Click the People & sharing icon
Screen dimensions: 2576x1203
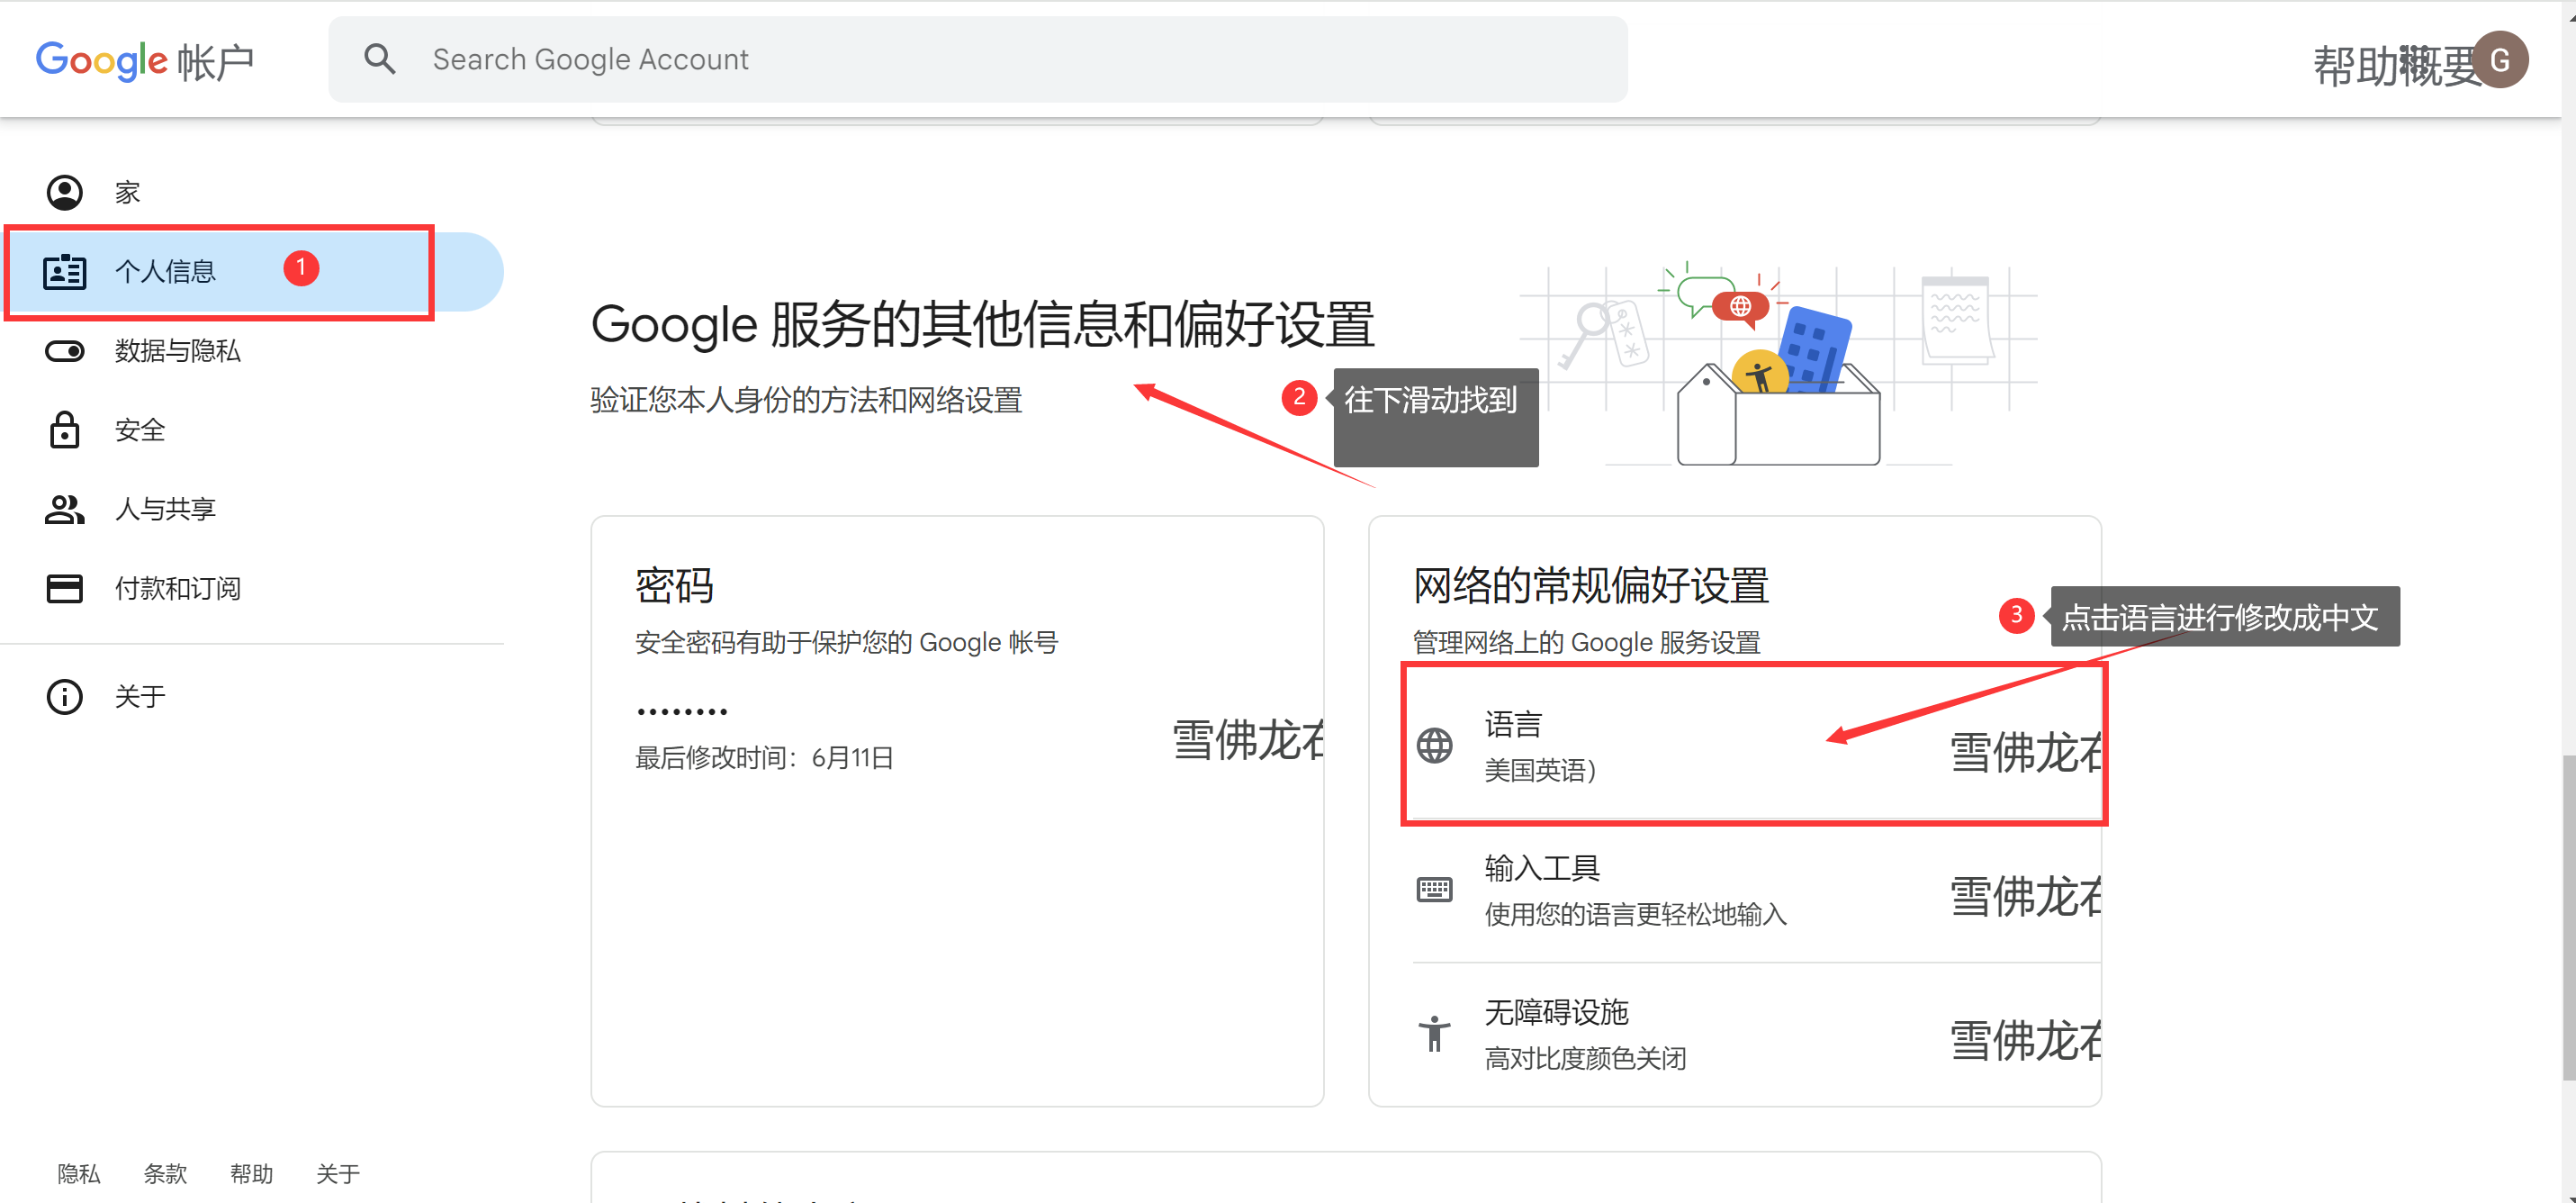click(x=65, y=510)
